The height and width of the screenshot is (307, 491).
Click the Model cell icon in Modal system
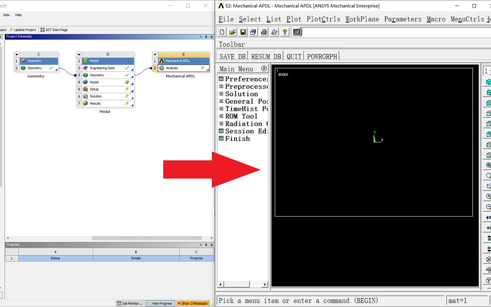coord(85,82)
